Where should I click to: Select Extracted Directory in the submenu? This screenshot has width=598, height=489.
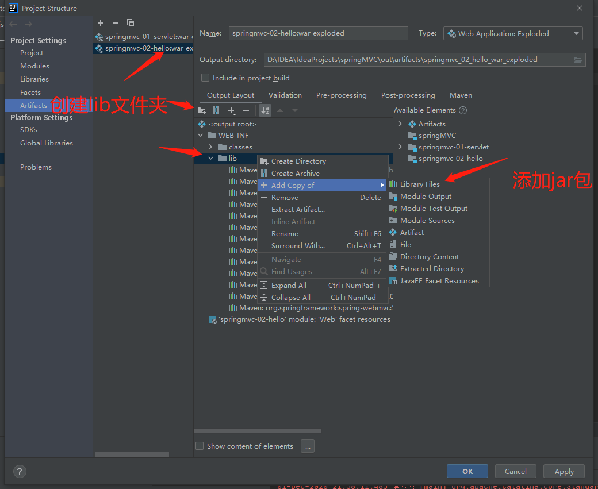pyautogui.click(x=438, y=269)
